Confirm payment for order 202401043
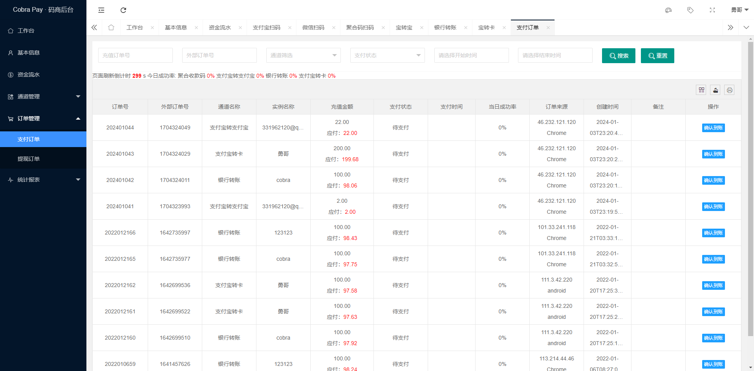The width and height of the screenshot is (754, 371). (x=713, y=154)
